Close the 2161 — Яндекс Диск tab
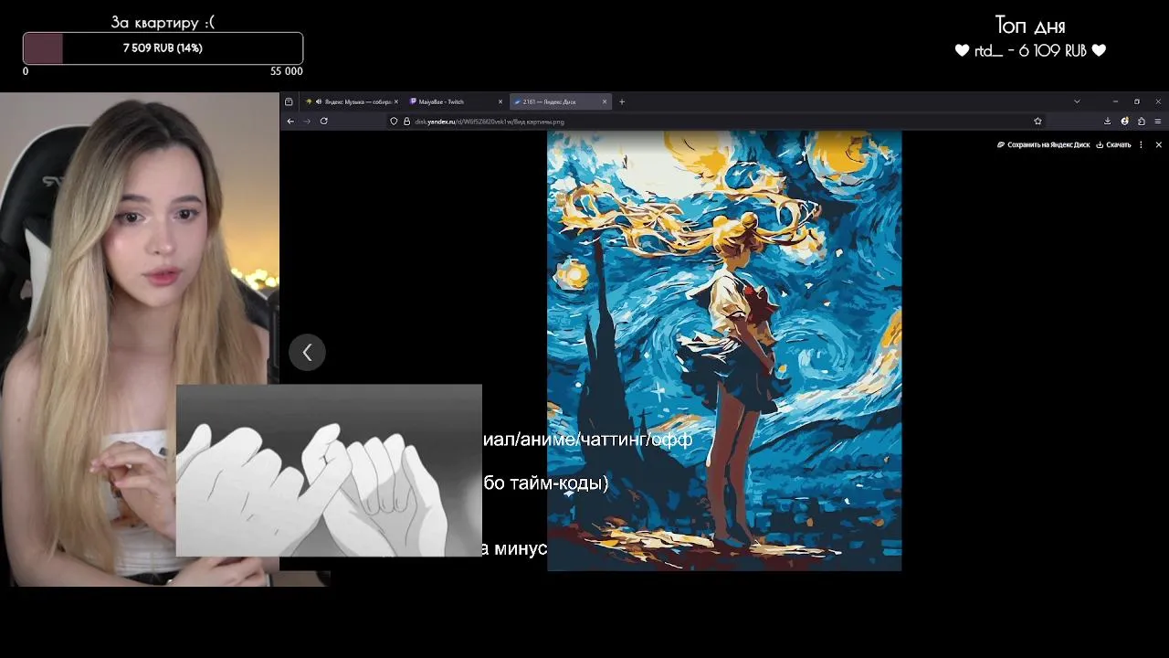1169x658 pixels. (605, 101)
